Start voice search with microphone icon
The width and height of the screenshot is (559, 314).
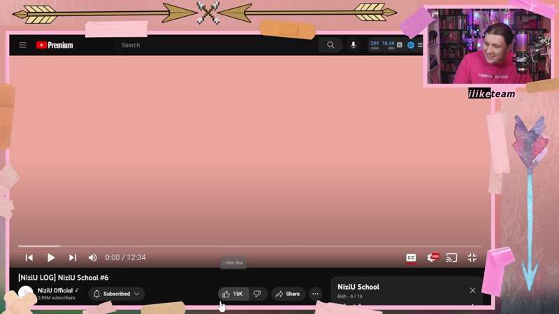click(353, 45)
